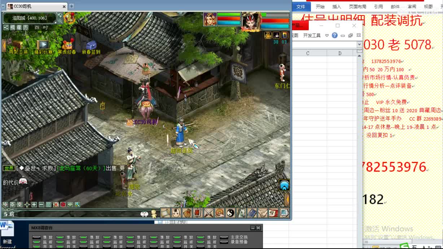Collapse the left event panel arrow in game
Screen dimensions: 443x249
click(4, 45)
